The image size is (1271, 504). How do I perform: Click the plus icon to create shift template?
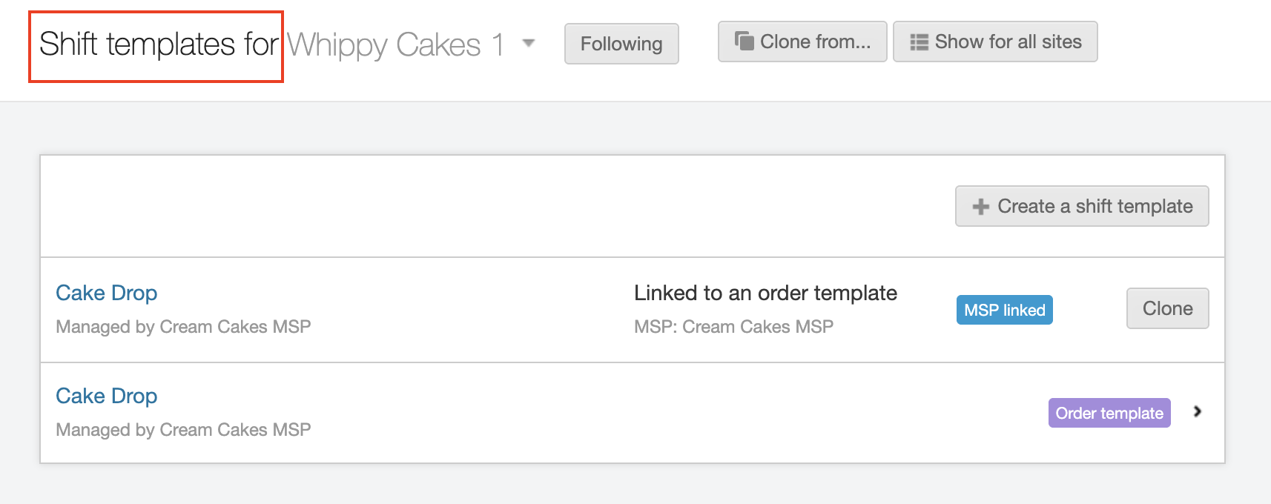click(980, 207)
